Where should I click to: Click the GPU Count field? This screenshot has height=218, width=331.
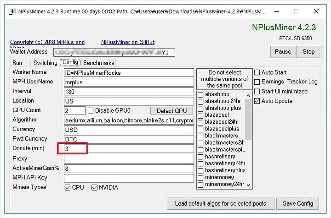pos(74,110)
